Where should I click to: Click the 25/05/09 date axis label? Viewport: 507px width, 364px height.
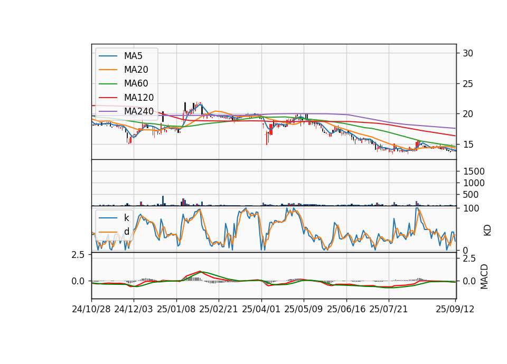click(304, 309)
